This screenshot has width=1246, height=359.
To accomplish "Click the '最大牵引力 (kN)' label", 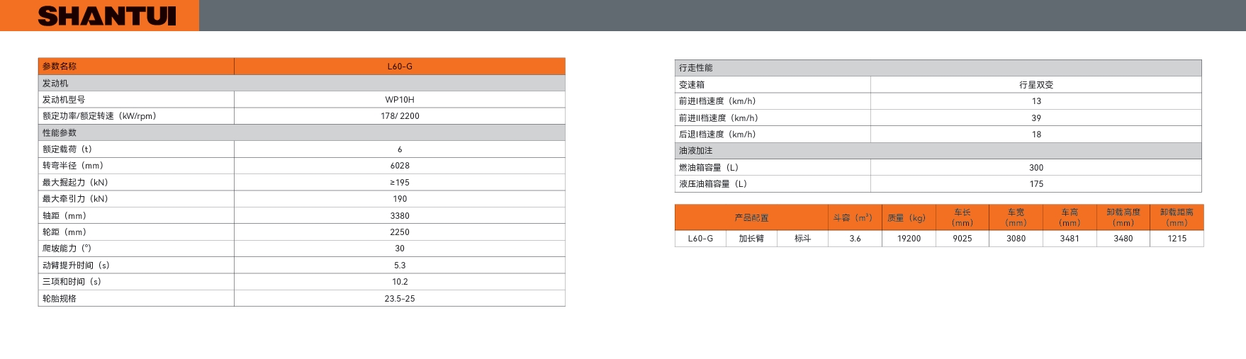I will 75,199.
